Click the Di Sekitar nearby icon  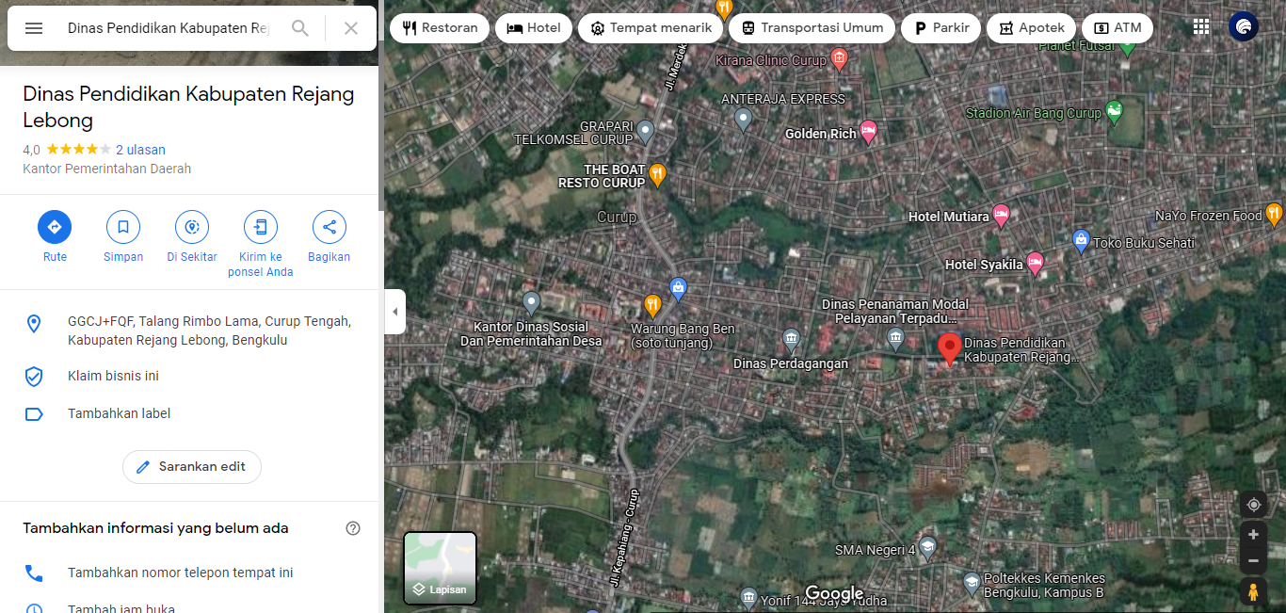192,227
